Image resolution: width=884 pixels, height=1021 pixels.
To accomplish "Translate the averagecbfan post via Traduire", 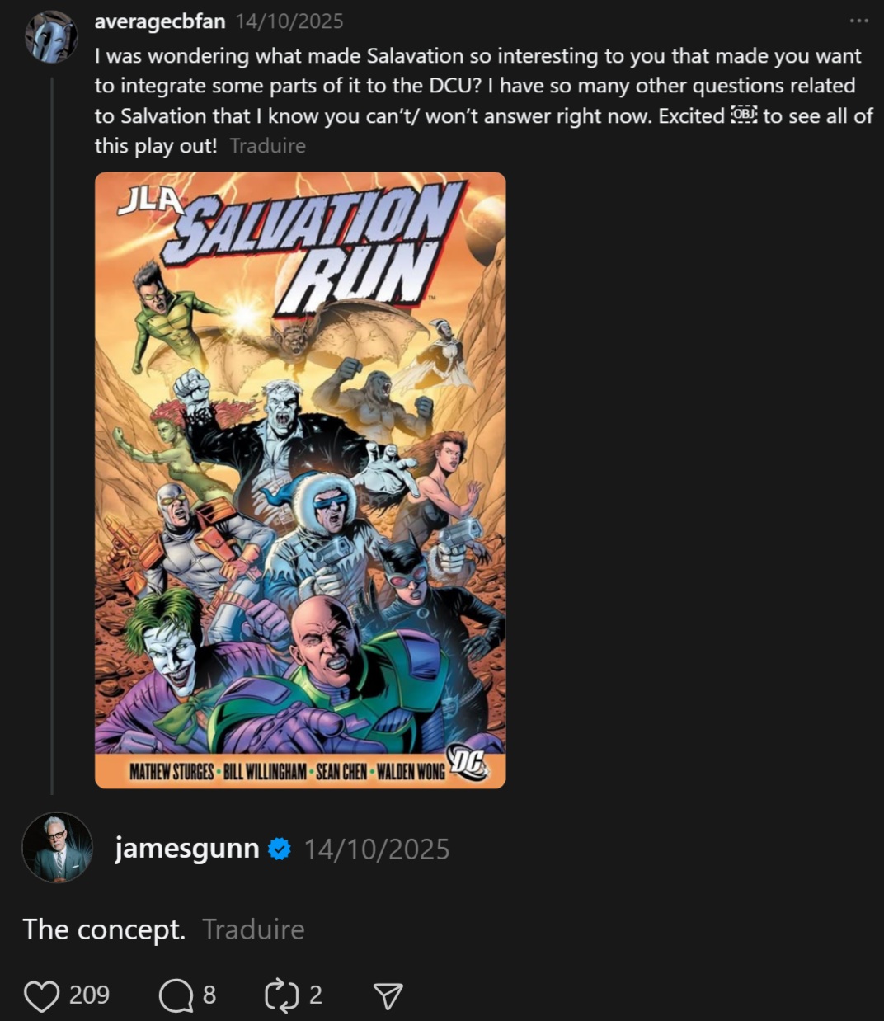I will [x=267, y=146].
